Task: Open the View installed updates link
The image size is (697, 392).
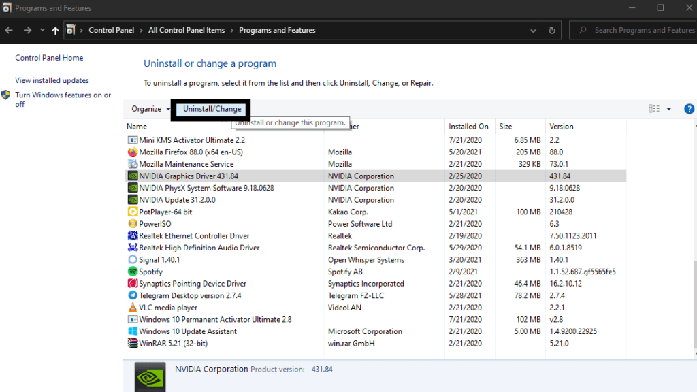Action: [52, 80]
